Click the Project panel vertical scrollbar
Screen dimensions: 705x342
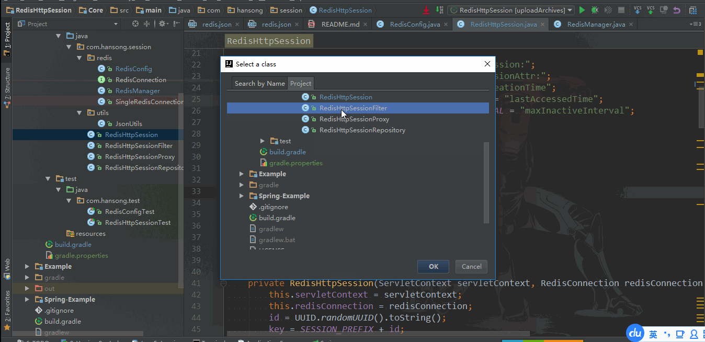[x=181, y=190]
